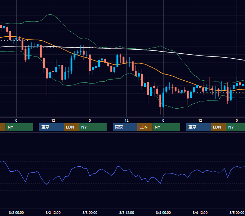The image size is (245, 216).
Task: Click the 8/5 00:00 time axis label
Action: pyautogui.click(x=237, y=212)
